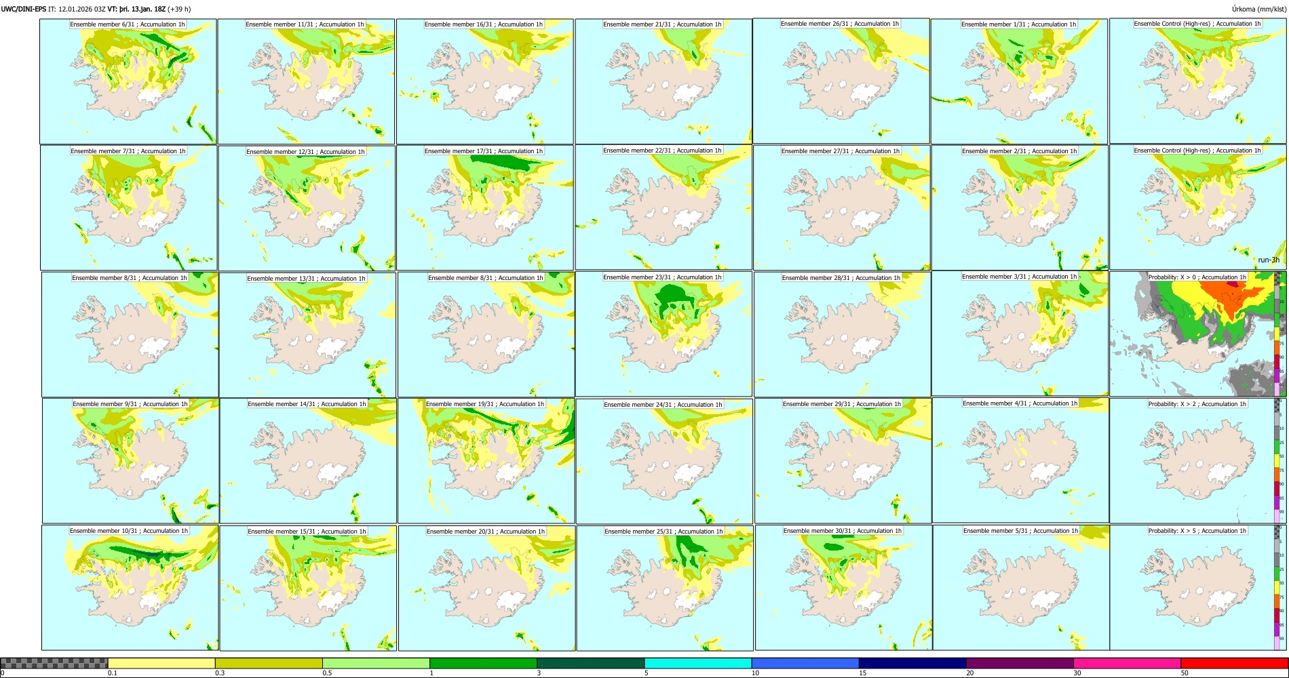Click the Ensemble member 10/31 panel
1289x678 pixels.
coord(130,588)
